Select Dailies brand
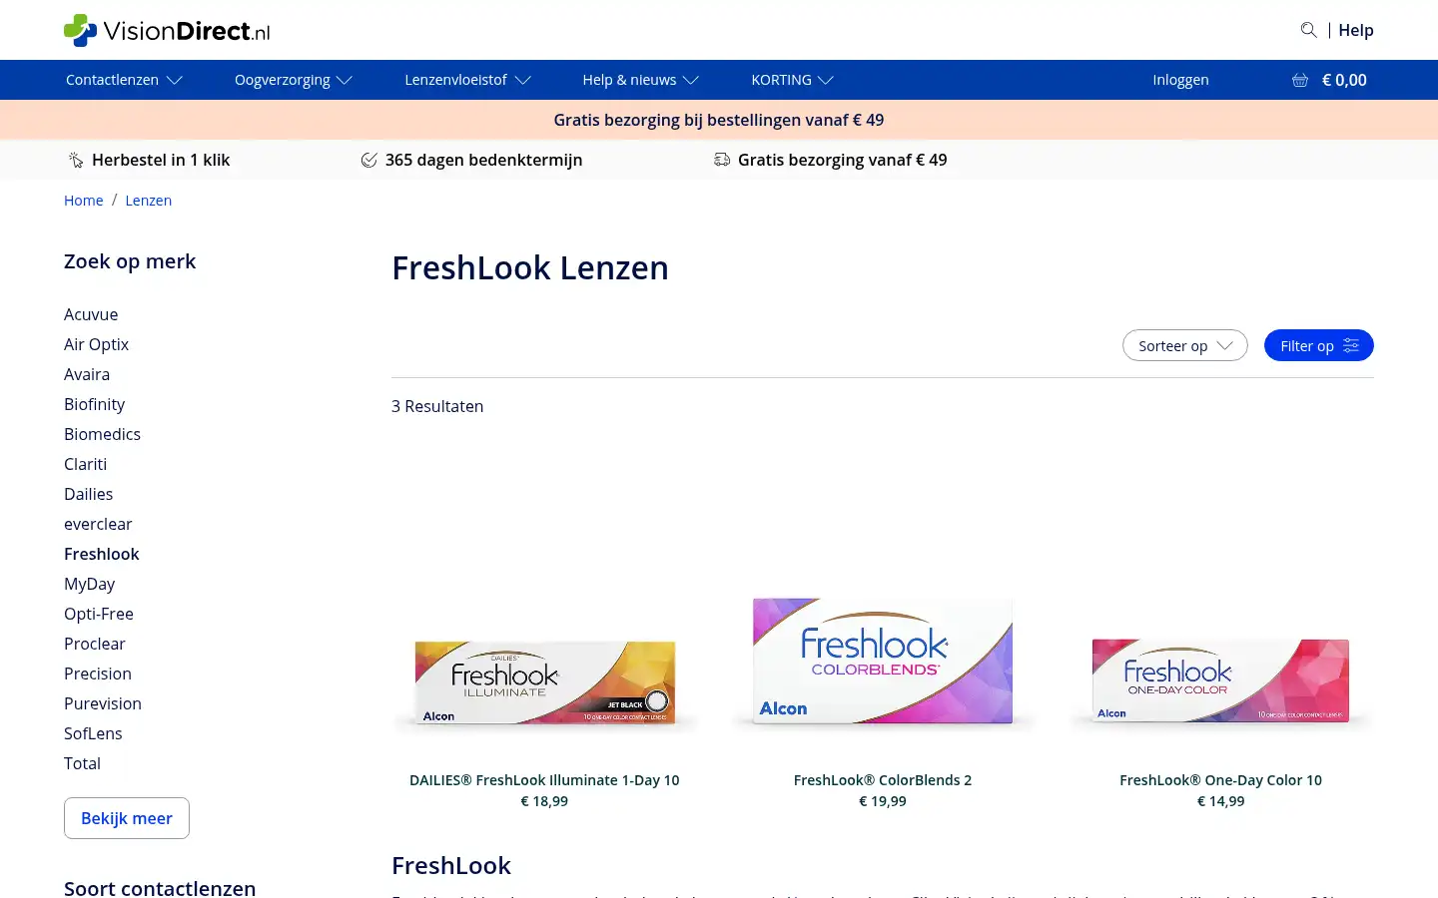This screenshot has height=898, width=1438. [88, 494]
